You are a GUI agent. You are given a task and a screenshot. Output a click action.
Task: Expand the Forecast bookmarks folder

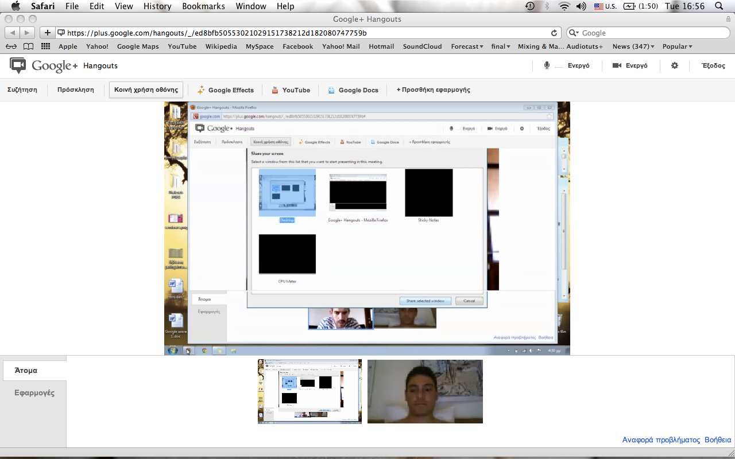coord(467,46)
